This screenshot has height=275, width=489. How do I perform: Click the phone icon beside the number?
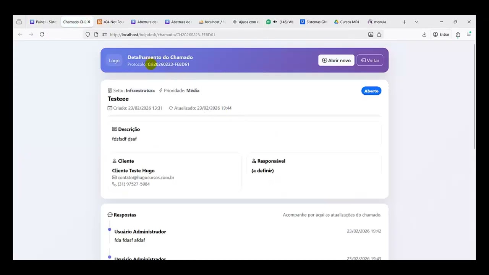tap(114, 184)
